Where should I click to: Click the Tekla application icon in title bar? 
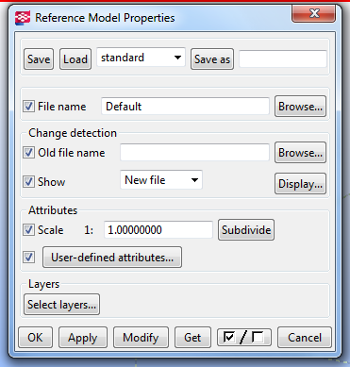[x=23, y=18]
